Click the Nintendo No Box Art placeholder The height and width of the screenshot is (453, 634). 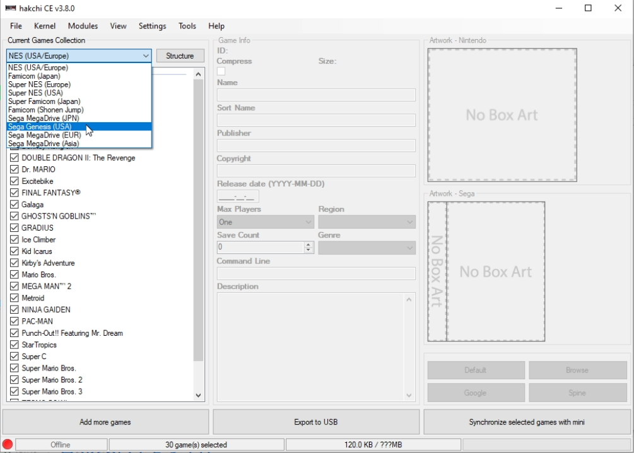tap(502, 115)
